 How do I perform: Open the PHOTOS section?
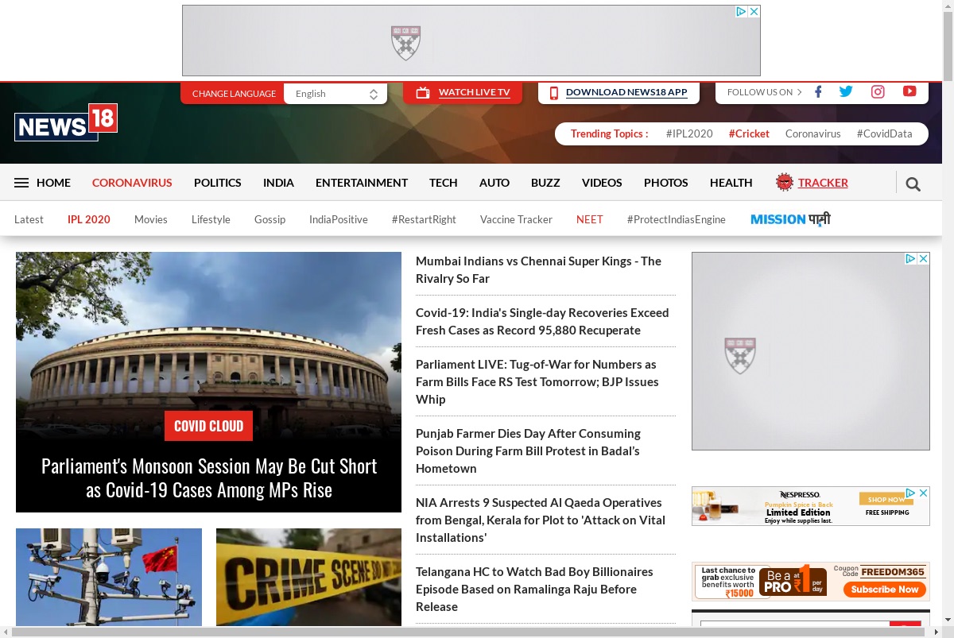[666, 183]
